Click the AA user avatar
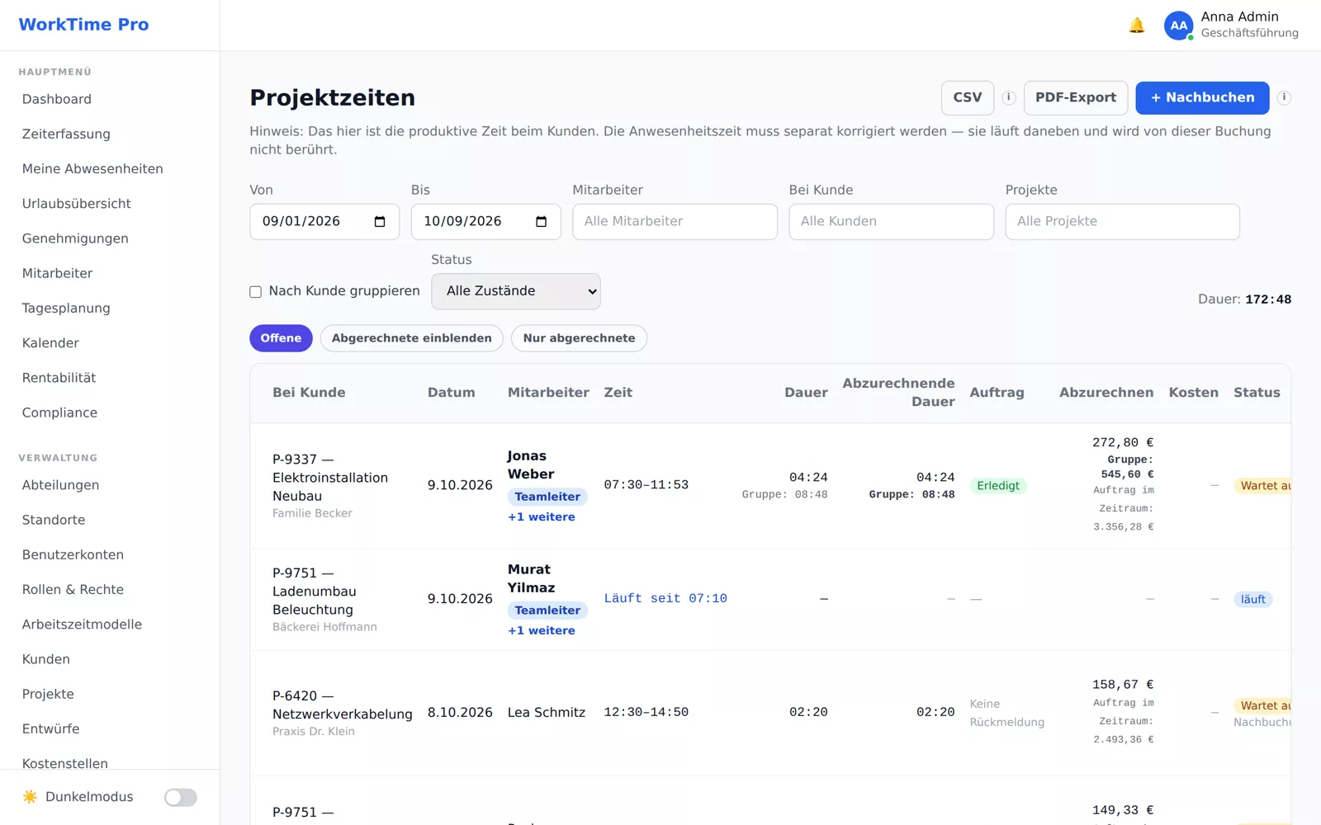This screenshot has height=825, width=1321. [x=1178, y=26]
